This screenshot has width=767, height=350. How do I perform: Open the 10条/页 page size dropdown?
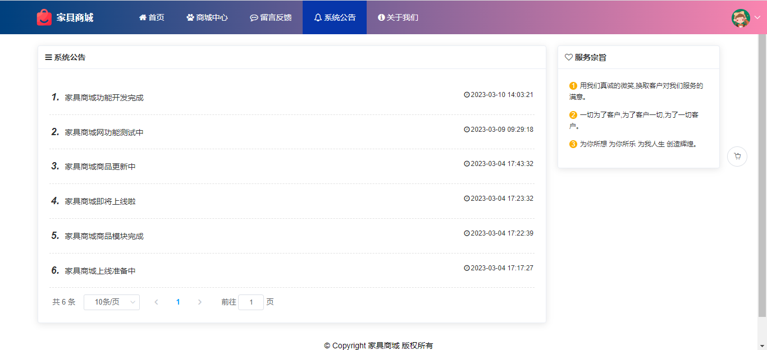coord(112,302)
